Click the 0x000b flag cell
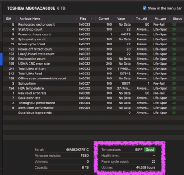Viewport: 184px width, 175px height. pos(84,93)
